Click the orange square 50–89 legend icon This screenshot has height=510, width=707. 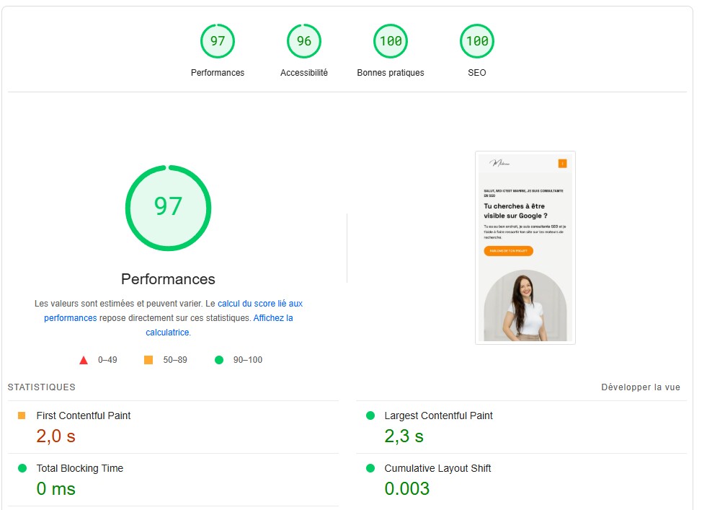148,360
